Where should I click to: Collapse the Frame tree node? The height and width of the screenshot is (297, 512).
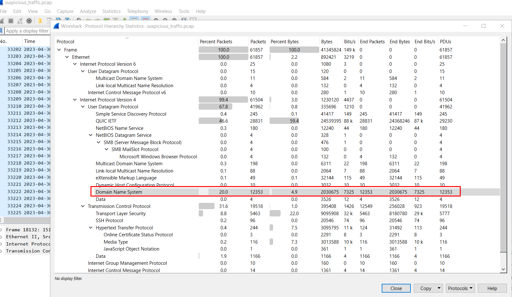pos(59,50)
